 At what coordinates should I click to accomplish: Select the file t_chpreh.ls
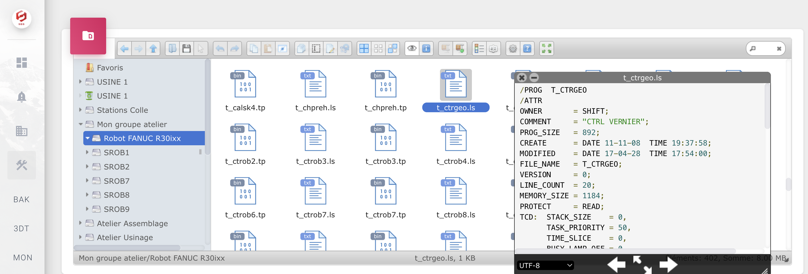315,91
